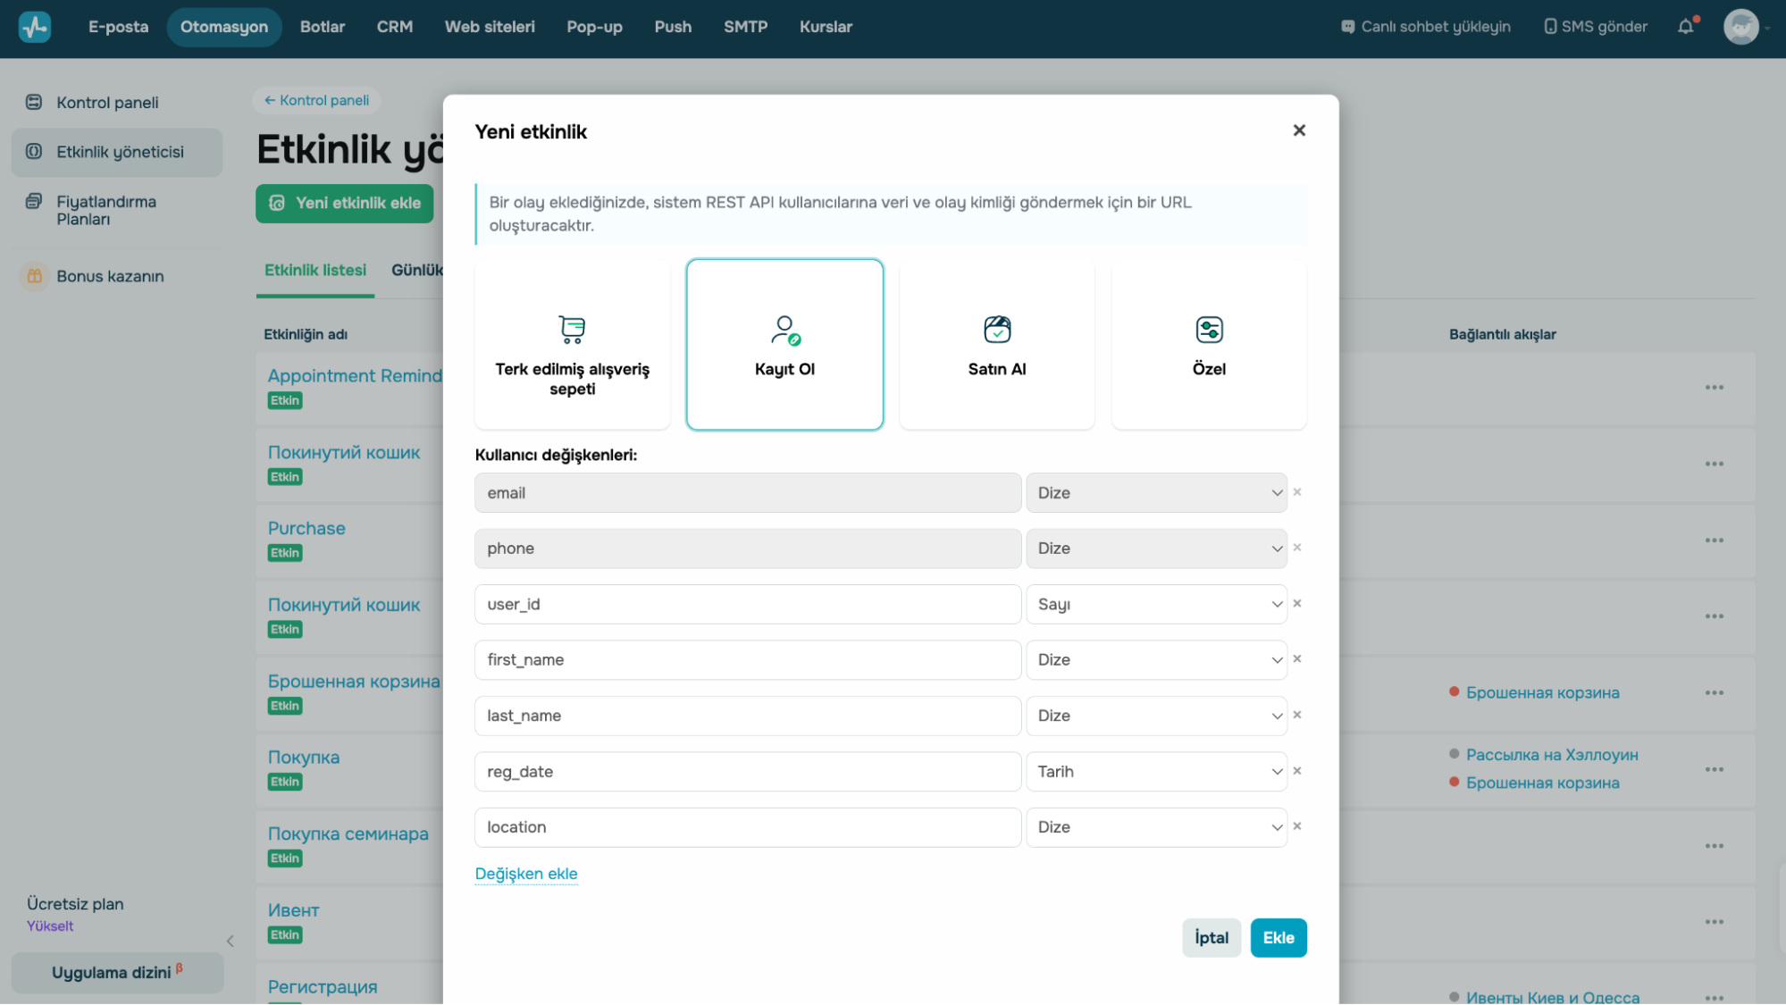This screenshot has width=1786, height=1005.
Task: Remove the reg_date variable row
Action: tap(1297, 771)
